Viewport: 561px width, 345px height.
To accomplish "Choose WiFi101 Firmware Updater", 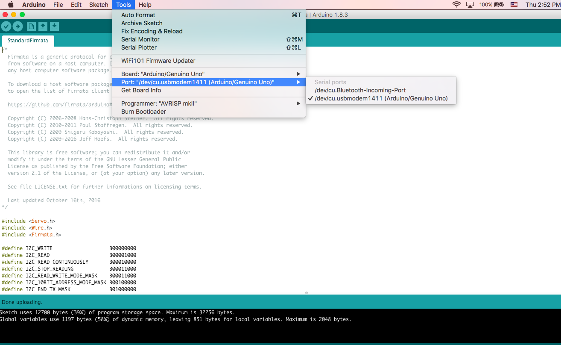I will pos(209,61).
